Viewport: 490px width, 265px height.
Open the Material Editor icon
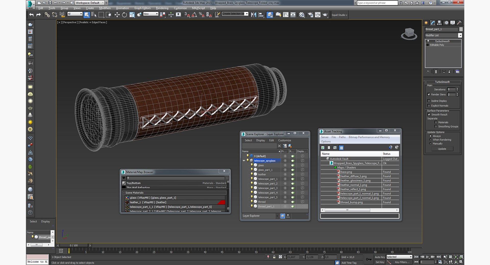point(302,15)
